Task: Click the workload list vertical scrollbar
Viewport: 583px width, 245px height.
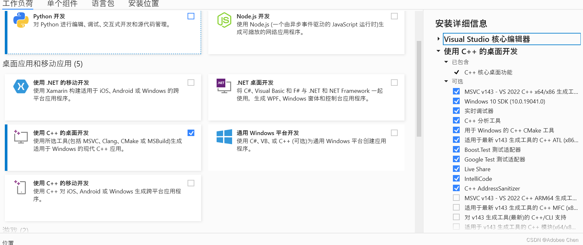Action: (x=419, y=89)
